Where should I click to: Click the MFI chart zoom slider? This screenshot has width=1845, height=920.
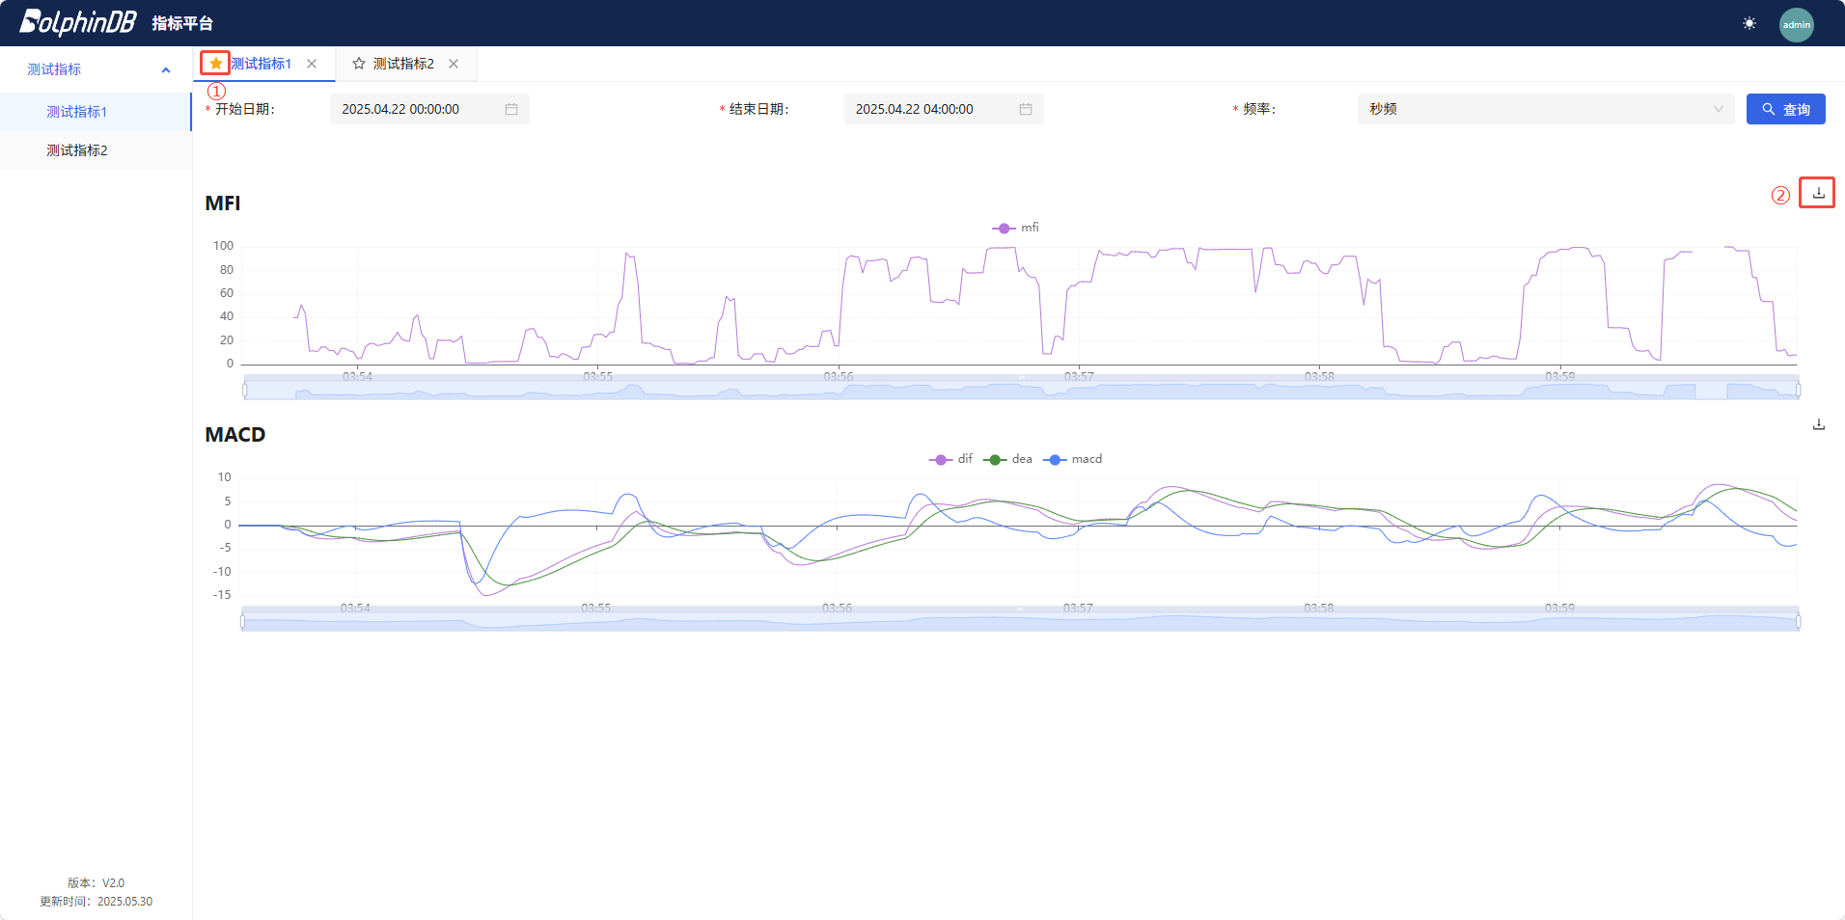tap(1021, 390)
